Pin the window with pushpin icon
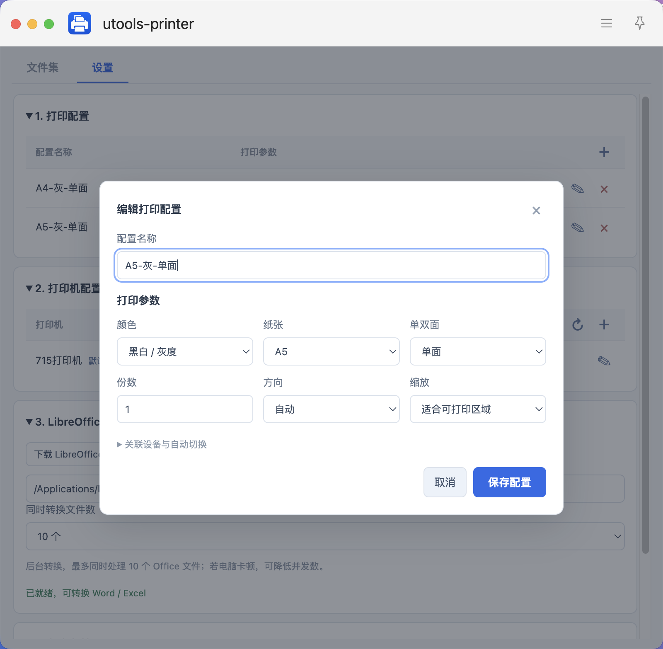Image resolution: width=663 pixels, height=649 pixels. pos(640,23)
